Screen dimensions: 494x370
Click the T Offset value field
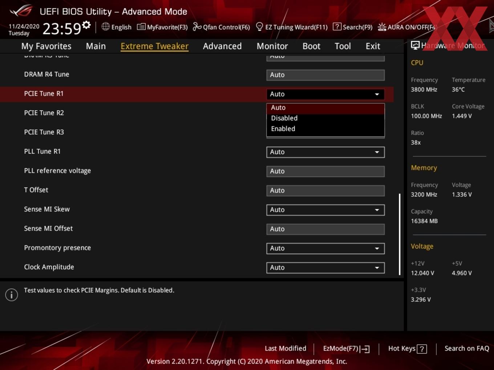(x=325, y=190)
